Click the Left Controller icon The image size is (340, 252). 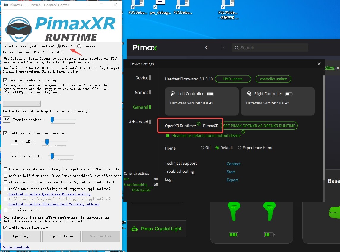pyautogui.click(x=173, y=94)
